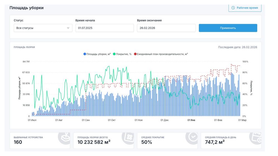Click the 01 Июл axis label
Image resolution: width=278 pixels, height=156 pixels.
point(32,120)
